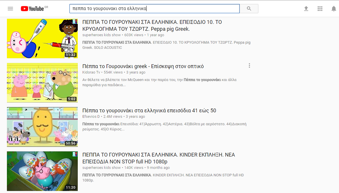Screen dimensions: 339x193
Task: Open the YouTube apps grid
Action: 320,8
